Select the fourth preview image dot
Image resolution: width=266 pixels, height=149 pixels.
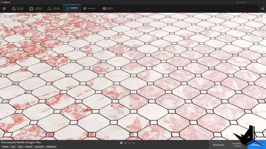pyautogui.click(x=134, y=143)
